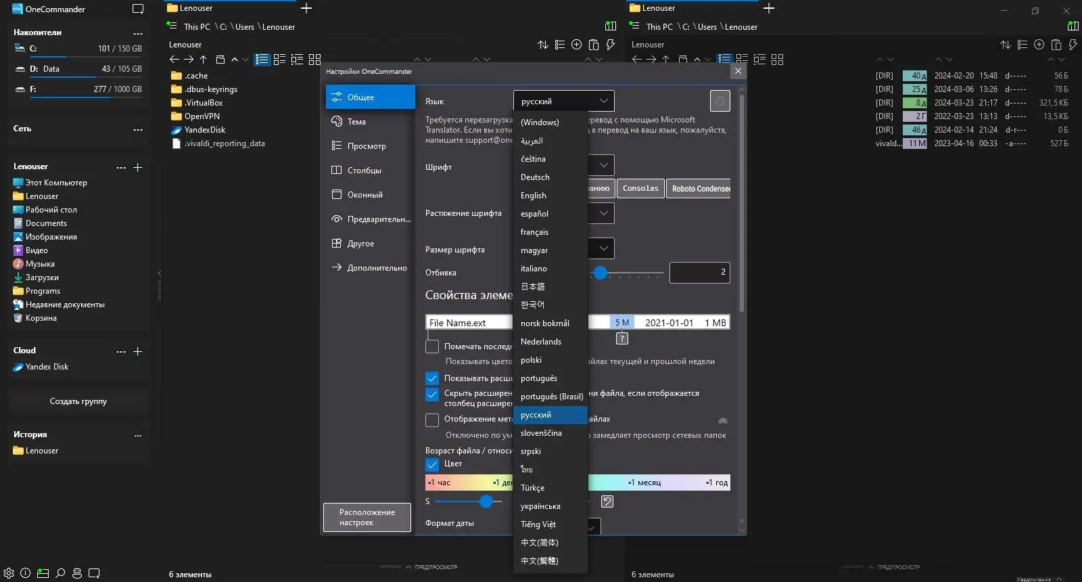Click the reset icon beside the S slider
Image resolution: width=1082 pixels, height=582 pixels.
click(607, 501)
